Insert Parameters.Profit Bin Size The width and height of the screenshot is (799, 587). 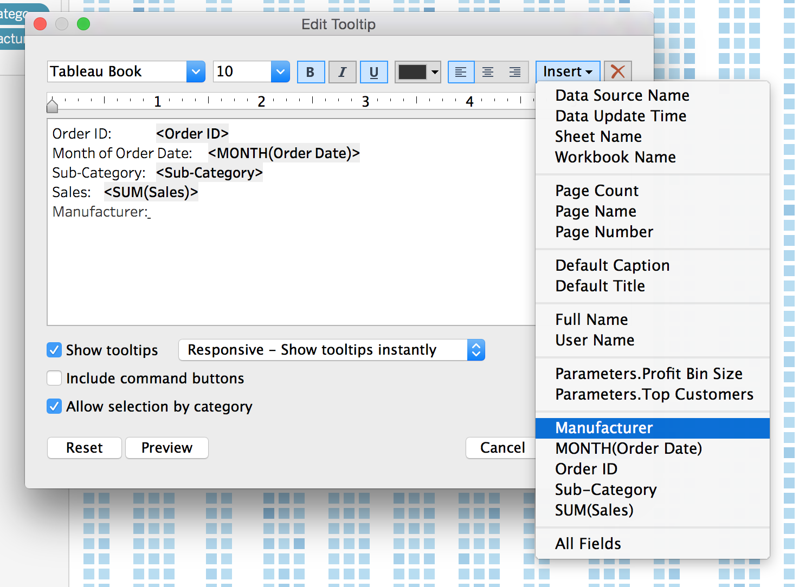tap(653, 374)
